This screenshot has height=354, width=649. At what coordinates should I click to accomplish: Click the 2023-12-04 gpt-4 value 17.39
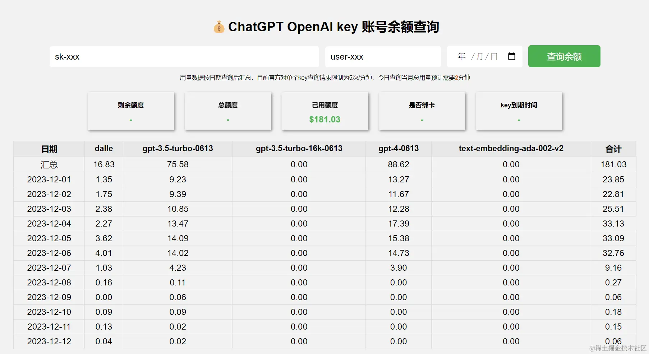click(399, 224)
